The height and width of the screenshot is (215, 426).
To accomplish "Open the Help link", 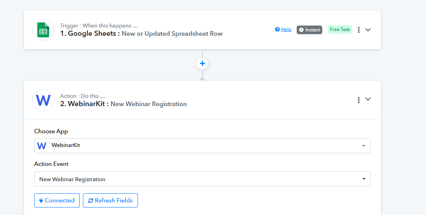I will (286, 29).
